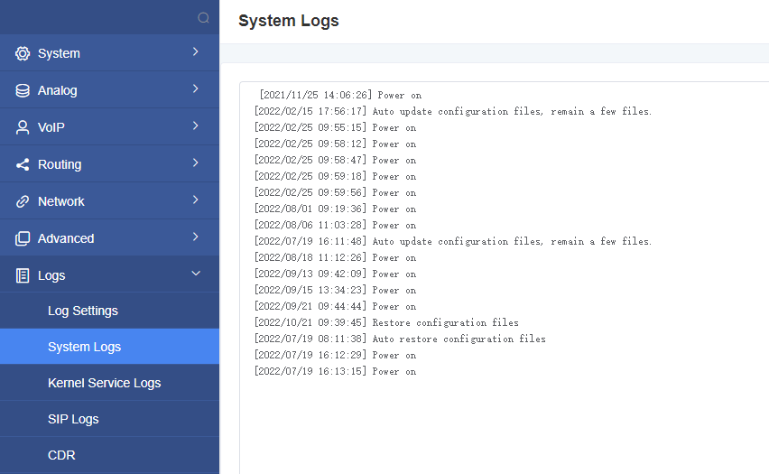Screen dimensions: 769x474
Task: Click the Advanced copy icon
Action: coord(23,238)
